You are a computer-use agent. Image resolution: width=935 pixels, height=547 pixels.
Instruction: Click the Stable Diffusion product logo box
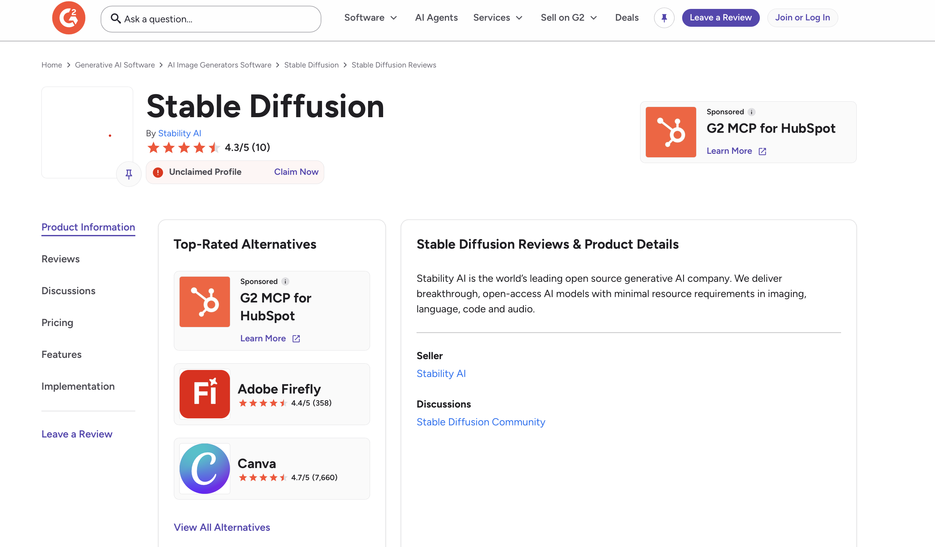[87, 132]
